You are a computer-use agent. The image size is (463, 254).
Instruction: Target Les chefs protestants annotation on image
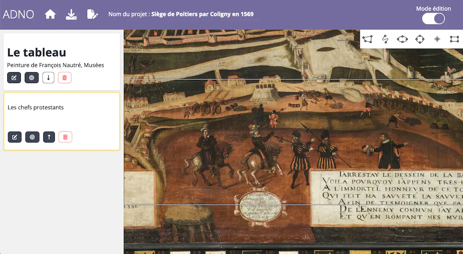[x=32, y=137]
